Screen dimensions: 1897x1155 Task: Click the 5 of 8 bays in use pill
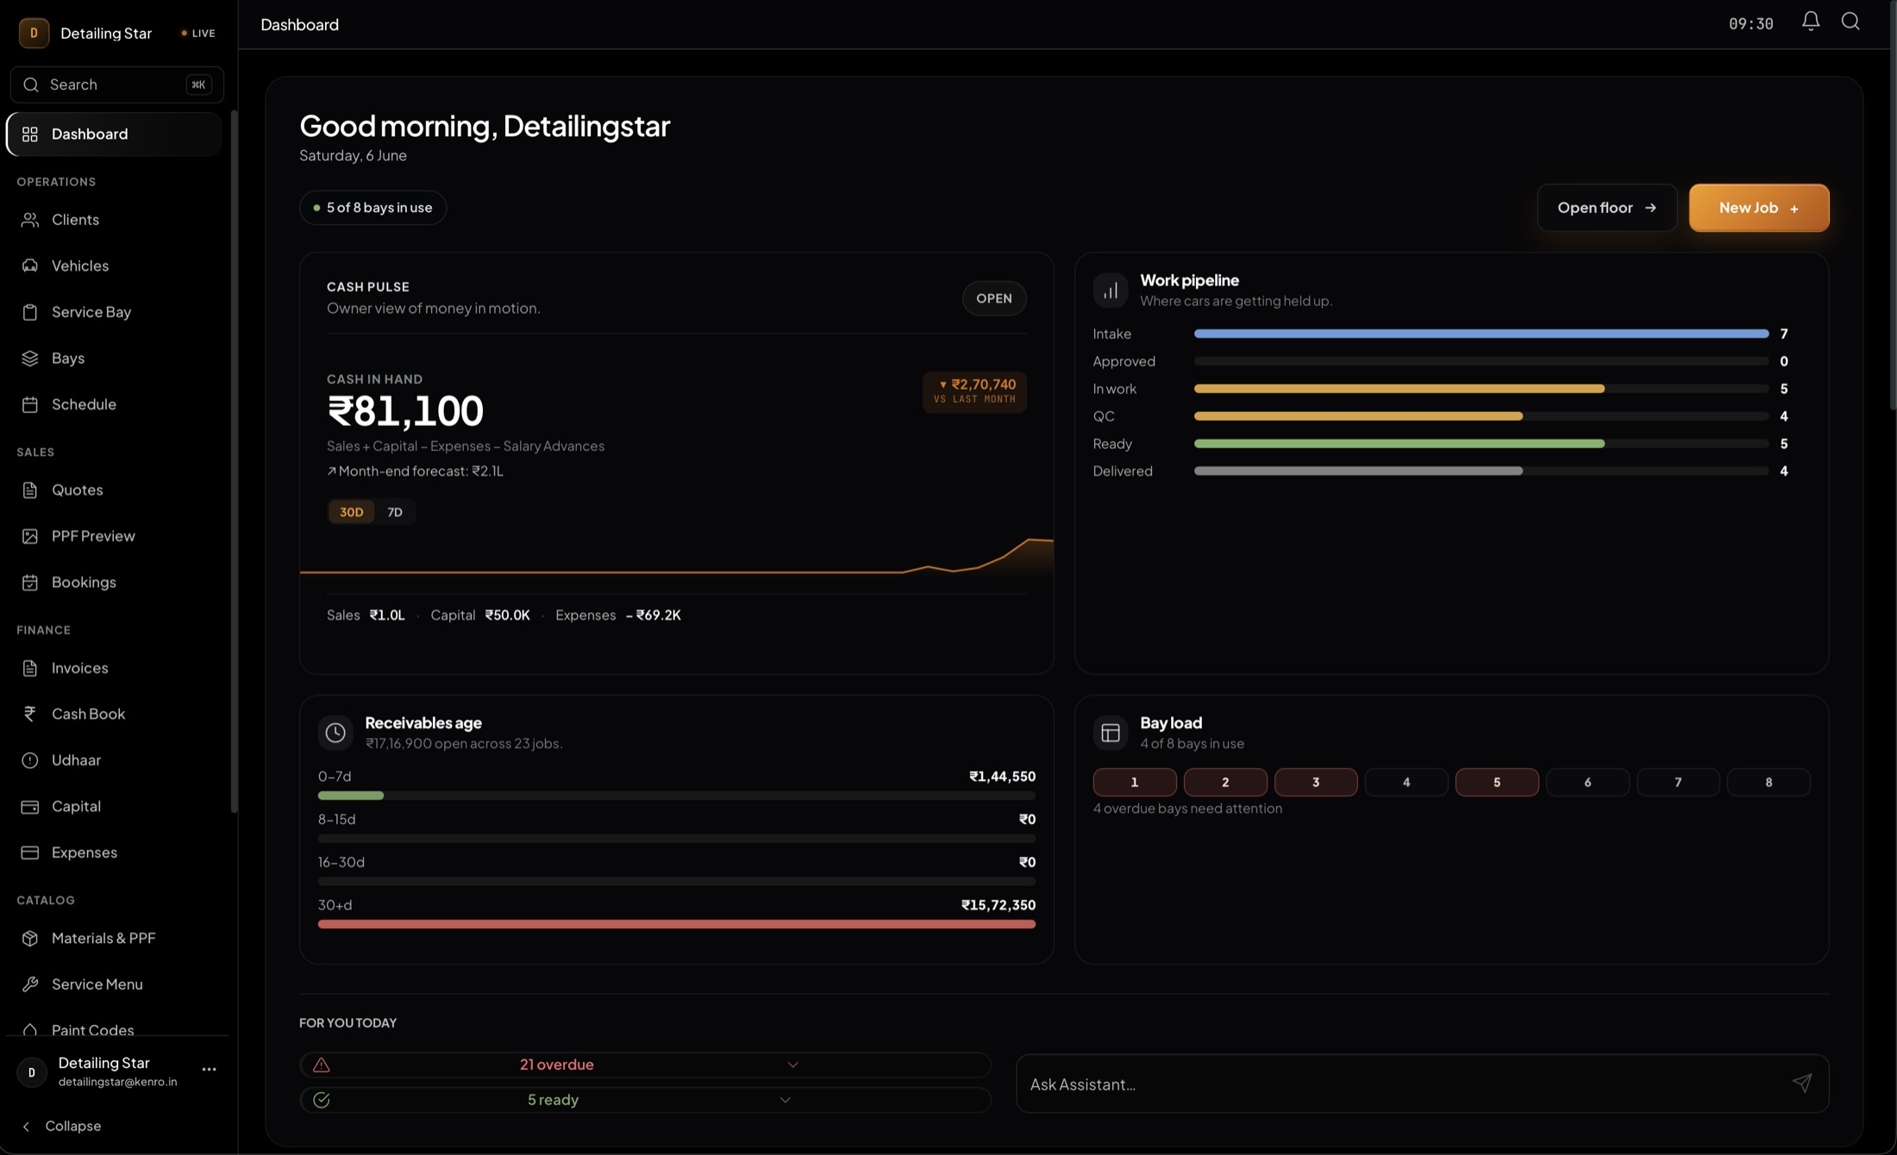(x=373, y=208)
